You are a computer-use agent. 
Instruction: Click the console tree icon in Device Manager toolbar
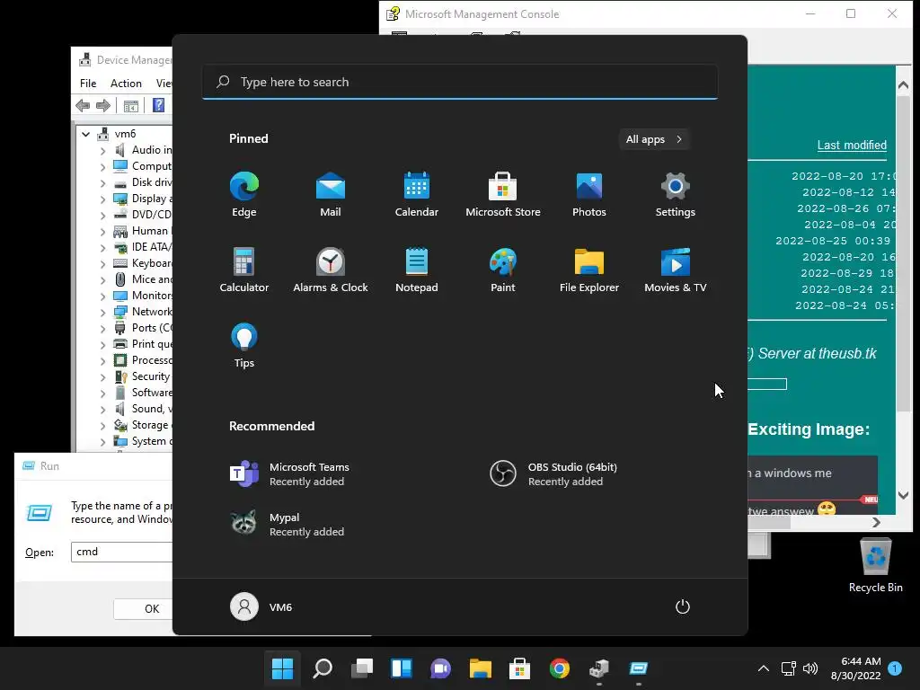coord(131,106)
